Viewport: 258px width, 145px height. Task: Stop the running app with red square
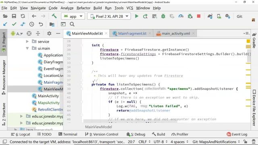199,16
